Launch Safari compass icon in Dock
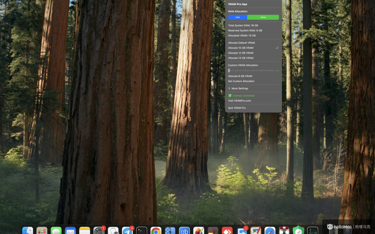Image resolution: width=375 pixels, height=234 pixels. 270,231
